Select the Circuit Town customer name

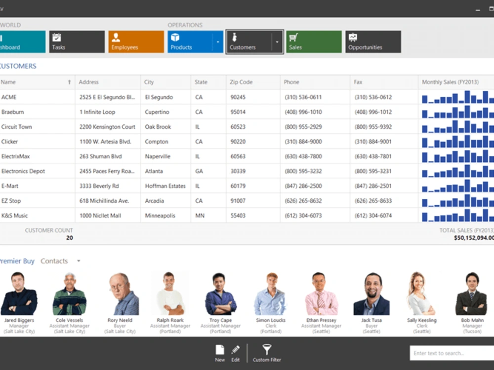coord(17,127)
